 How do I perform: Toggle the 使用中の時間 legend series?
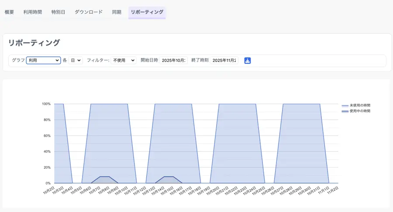360,111
